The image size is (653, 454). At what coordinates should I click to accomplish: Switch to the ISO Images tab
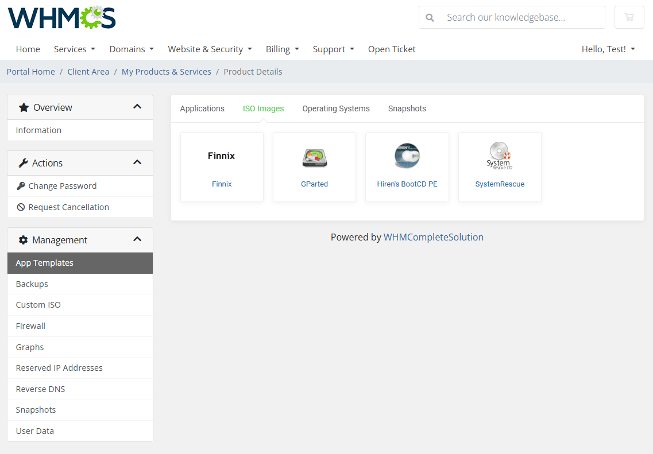(263, 108)
